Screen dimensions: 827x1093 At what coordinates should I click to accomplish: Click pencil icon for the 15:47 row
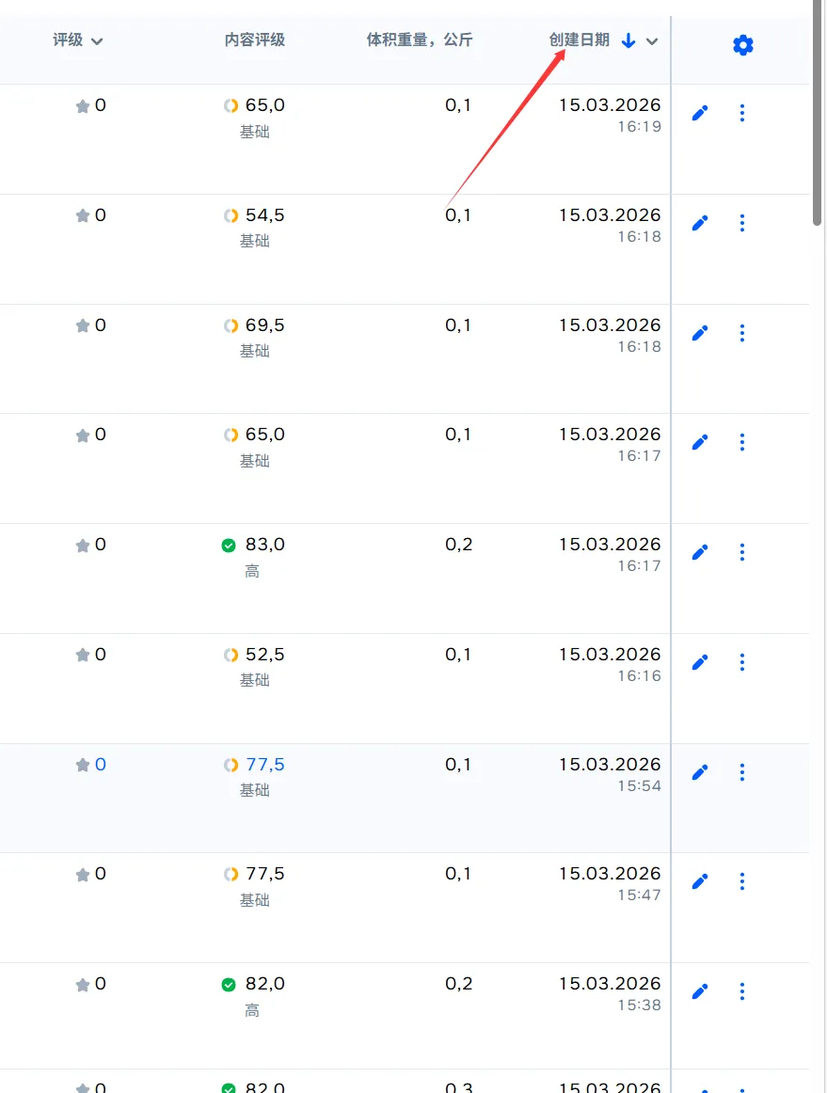click(x=699, y=881)
